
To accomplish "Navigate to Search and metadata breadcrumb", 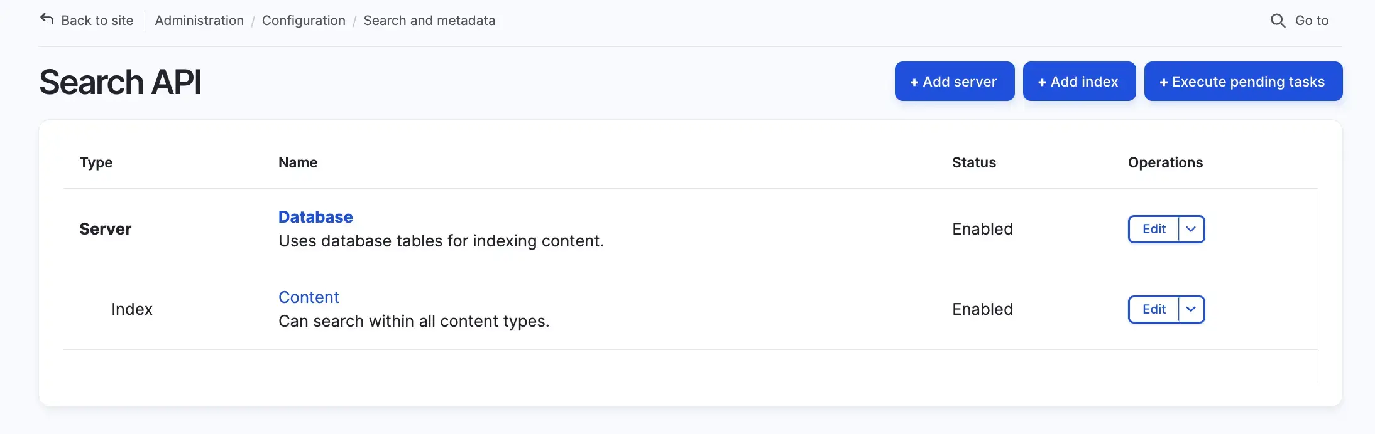I will point(429,21).
